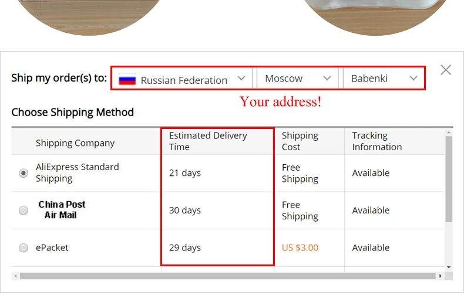Close the shipping method dialog
464x295 pixels.
coord(446,70)
